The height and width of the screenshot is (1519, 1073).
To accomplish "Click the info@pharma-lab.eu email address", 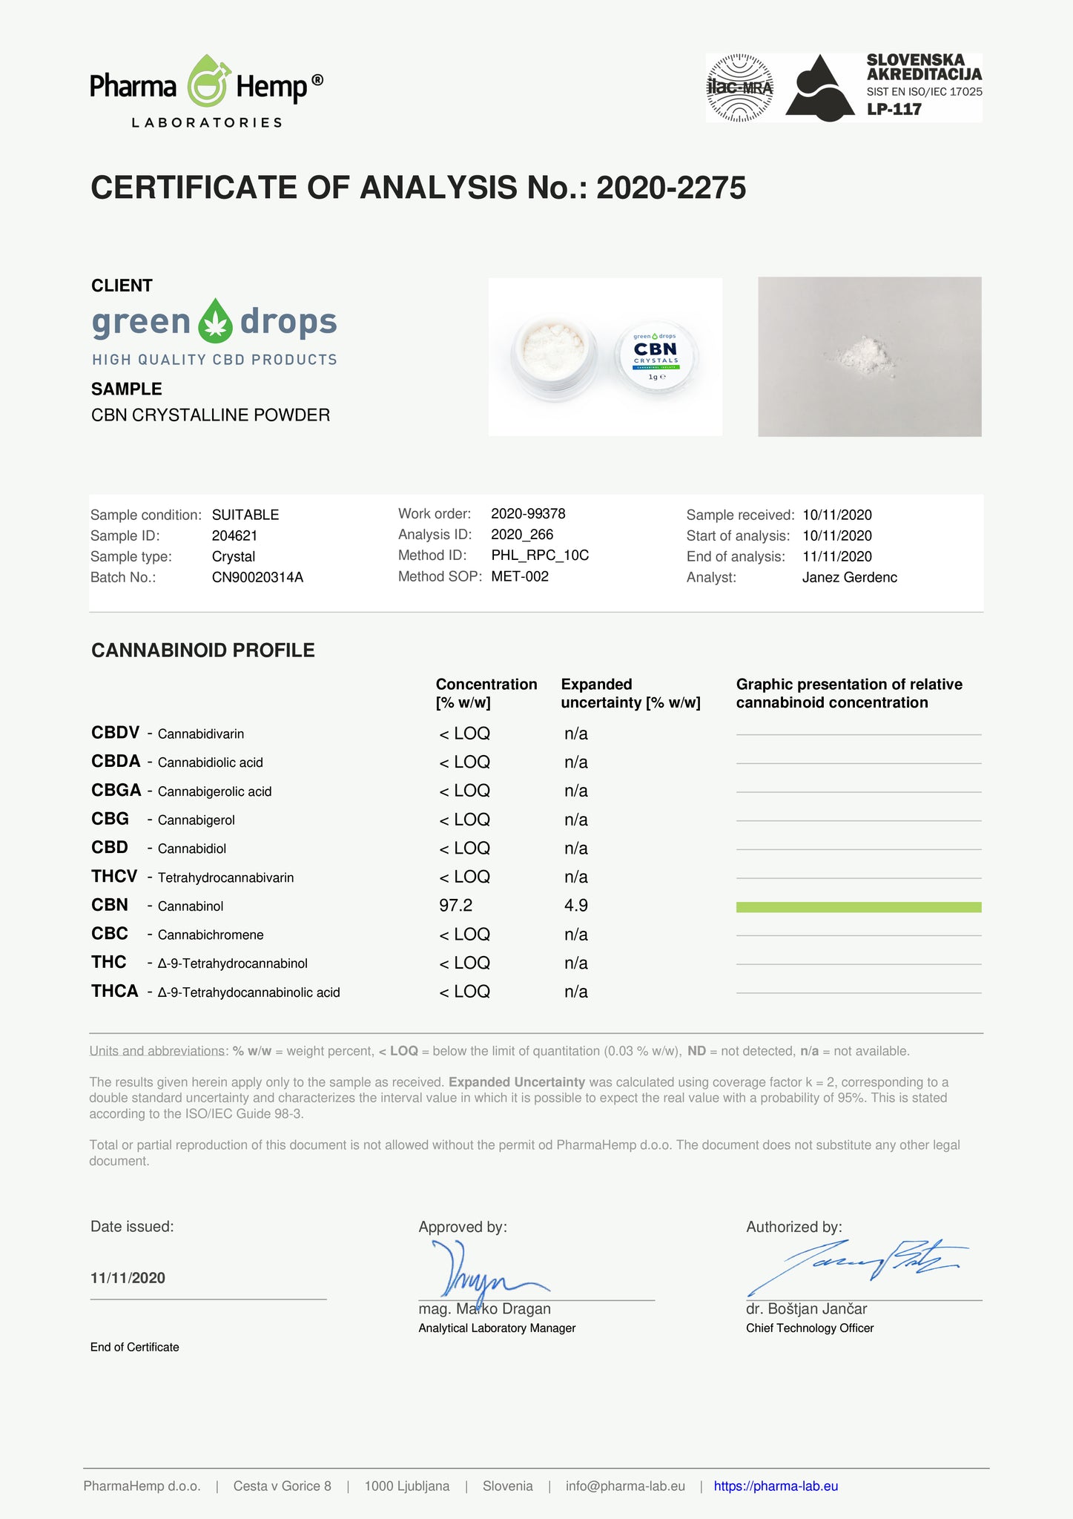I will [624, 1486].
